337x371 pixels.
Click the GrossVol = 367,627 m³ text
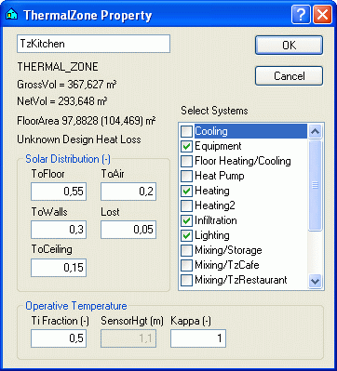pos(67,85)
